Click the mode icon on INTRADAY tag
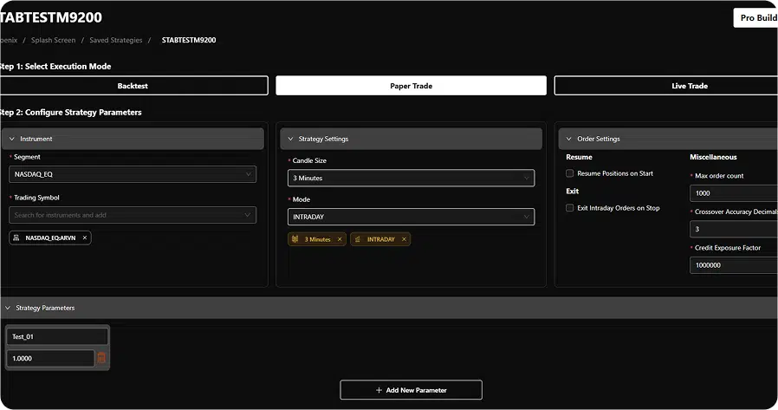This screenshot has width=778, height=410. 359,239
